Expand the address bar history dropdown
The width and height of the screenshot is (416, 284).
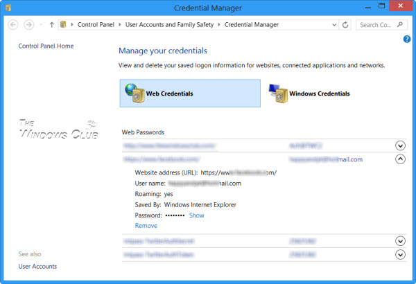334,25
